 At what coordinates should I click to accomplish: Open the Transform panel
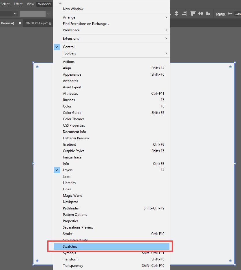(x=111, y=259)
